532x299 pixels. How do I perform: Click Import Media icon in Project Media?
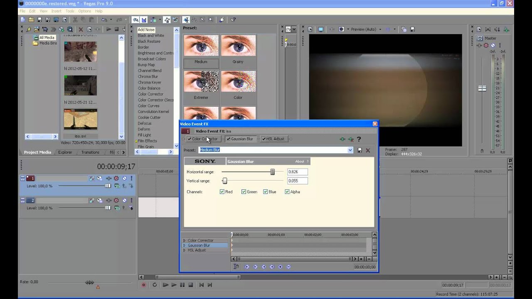pos(37,29)
